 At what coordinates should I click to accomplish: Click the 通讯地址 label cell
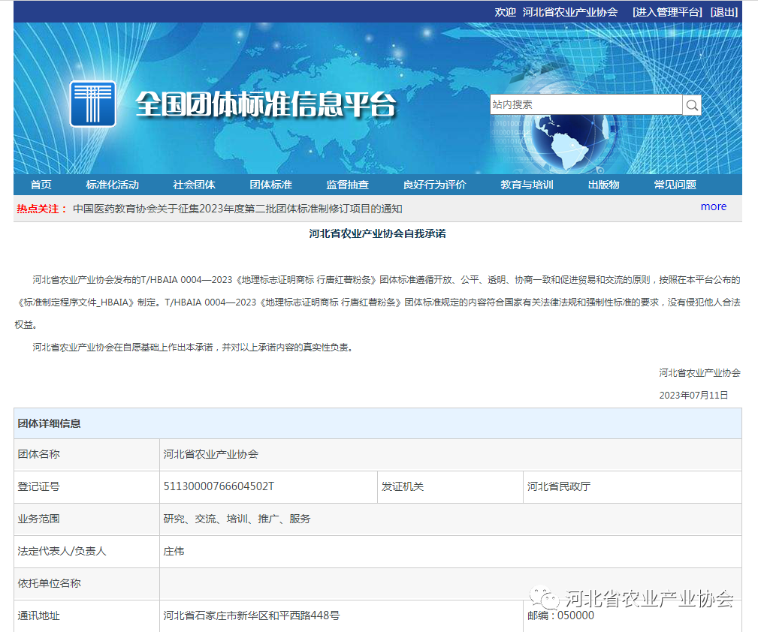86,615
